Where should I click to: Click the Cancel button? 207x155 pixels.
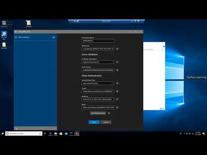(x=106, y=122)
